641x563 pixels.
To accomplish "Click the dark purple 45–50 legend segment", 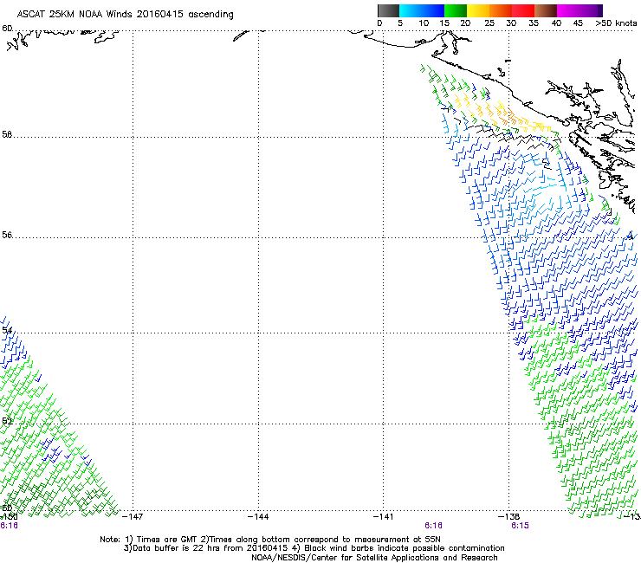I will (591, 10).
